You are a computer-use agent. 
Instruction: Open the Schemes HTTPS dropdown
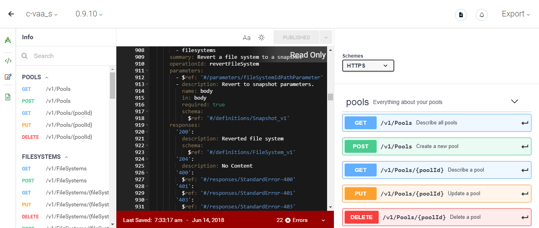368,66
